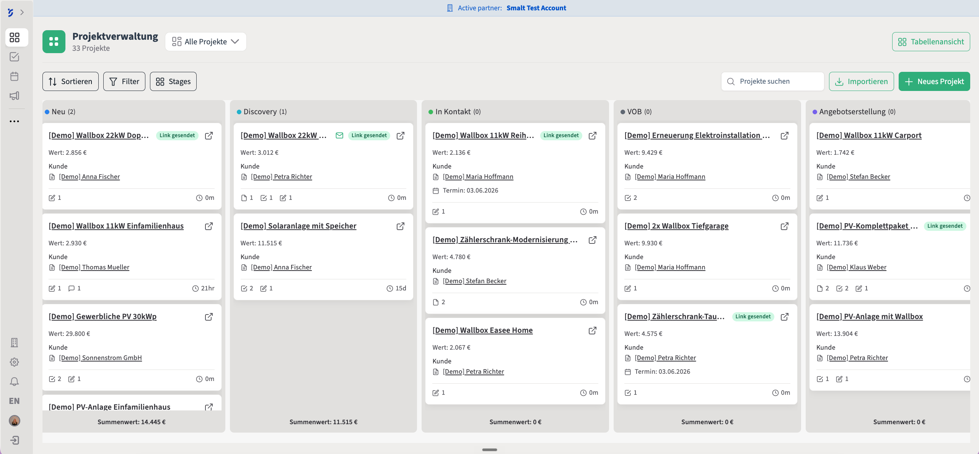
Task: Open the three-dots more menu in sidebar
Action: coord(15,122)
